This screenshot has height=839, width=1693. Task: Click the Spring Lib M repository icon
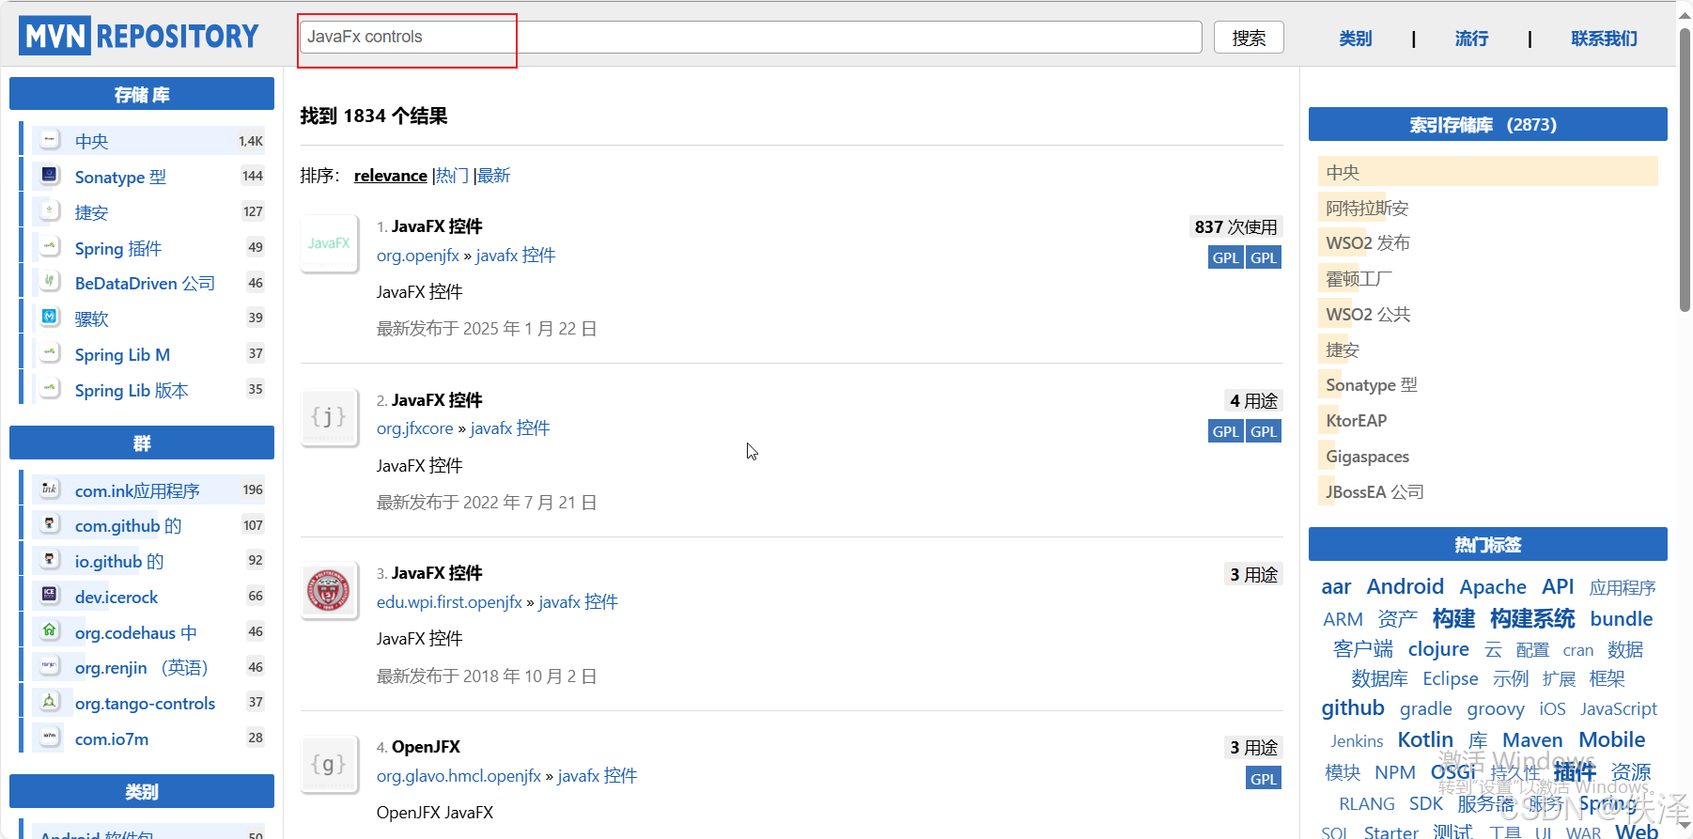click(50, 353)
